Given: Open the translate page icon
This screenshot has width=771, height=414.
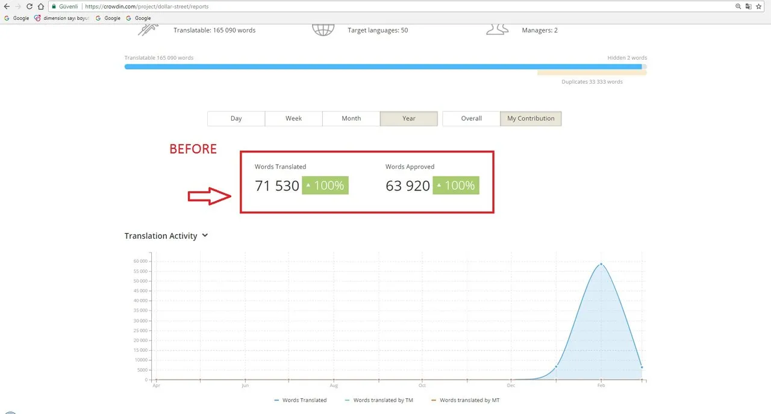Looking at the screenshot, I should point(749,7).
